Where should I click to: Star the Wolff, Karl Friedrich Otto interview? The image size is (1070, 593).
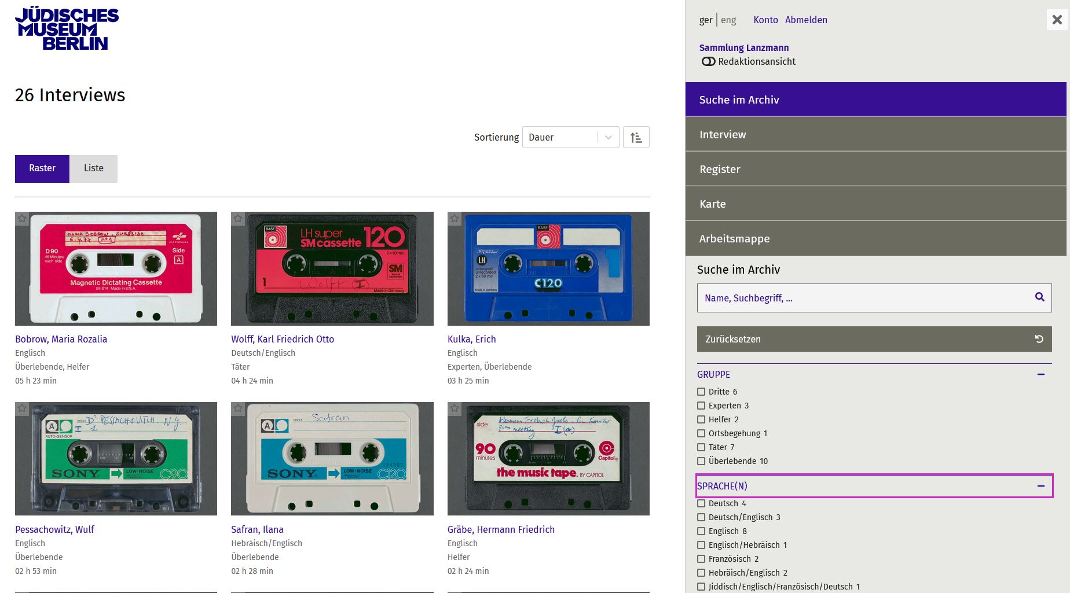coord(238,219)
